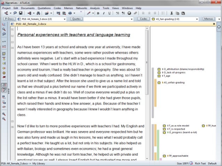Viewport: 222px width, 166px height.
Task: Click the orange gear-like code icon in sidebar
Action: (x=4, y=73)
